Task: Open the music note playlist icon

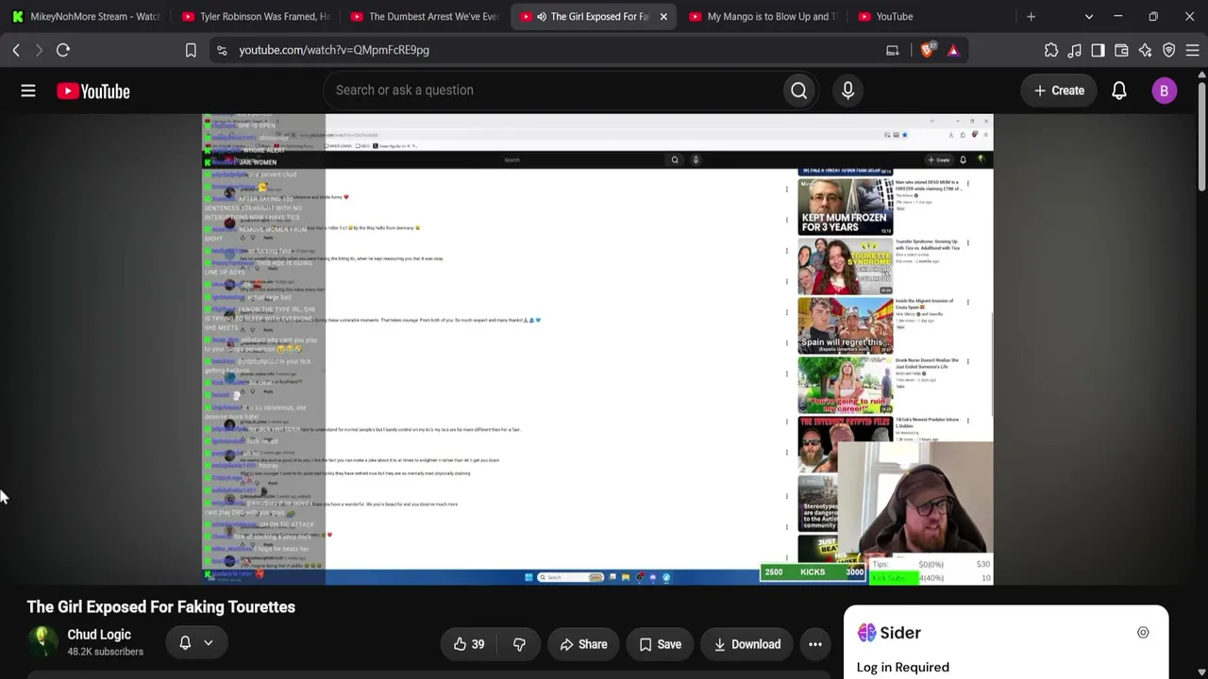Action: (1075, 50)
